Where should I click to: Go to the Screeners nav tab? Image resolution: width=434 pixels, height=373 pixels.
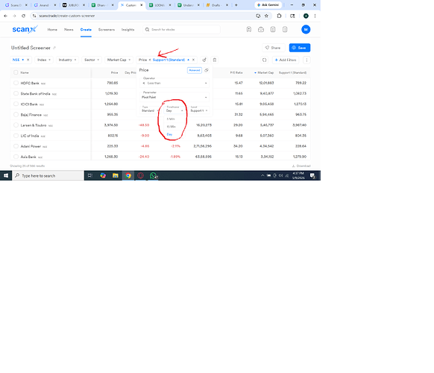pyautogui.click(x=107, y=30)
